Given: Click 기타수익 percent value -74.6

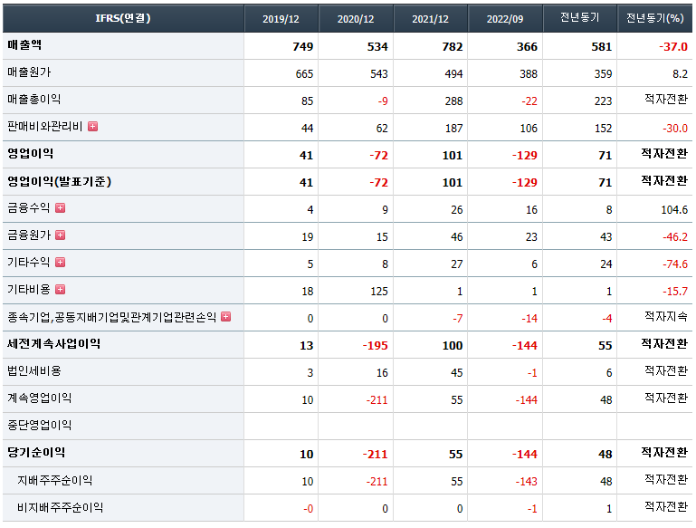Looking at the screenshot, I should [675, 264].
